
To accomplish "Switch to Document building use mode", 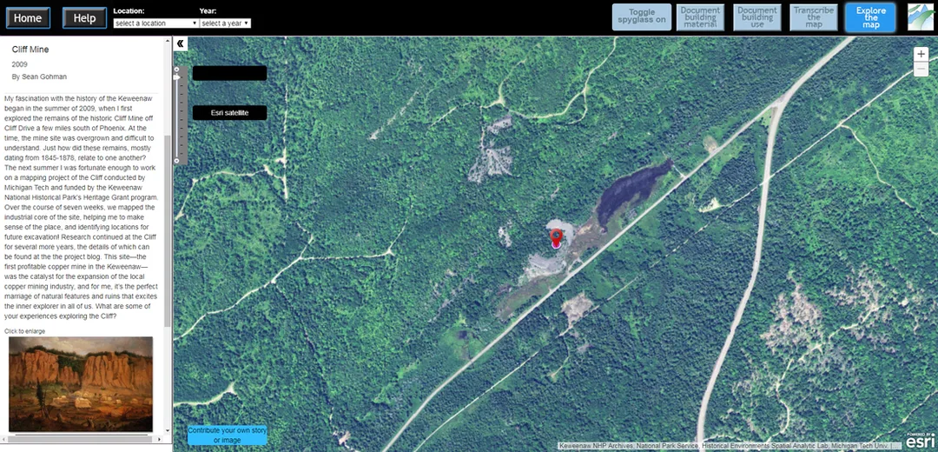I will tap(757, 17).
